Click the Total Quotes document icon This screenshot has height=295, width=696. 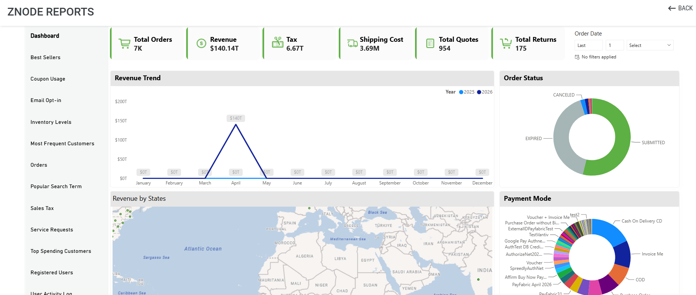coord(430,44)
